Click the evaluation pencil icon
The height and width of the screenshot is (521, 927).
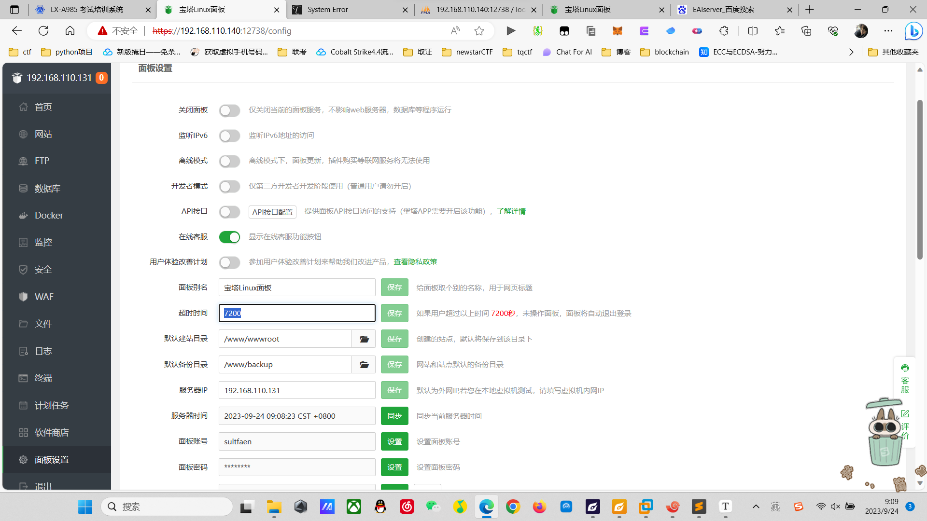(905, 414)
